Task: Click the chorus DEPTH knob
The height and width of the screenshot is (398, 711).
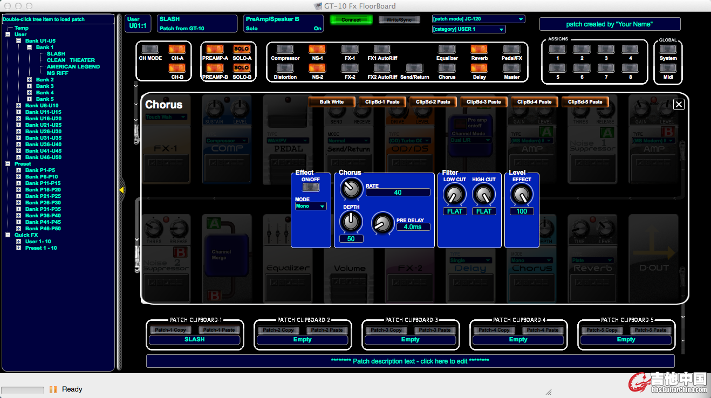Action: click(351, 221)
